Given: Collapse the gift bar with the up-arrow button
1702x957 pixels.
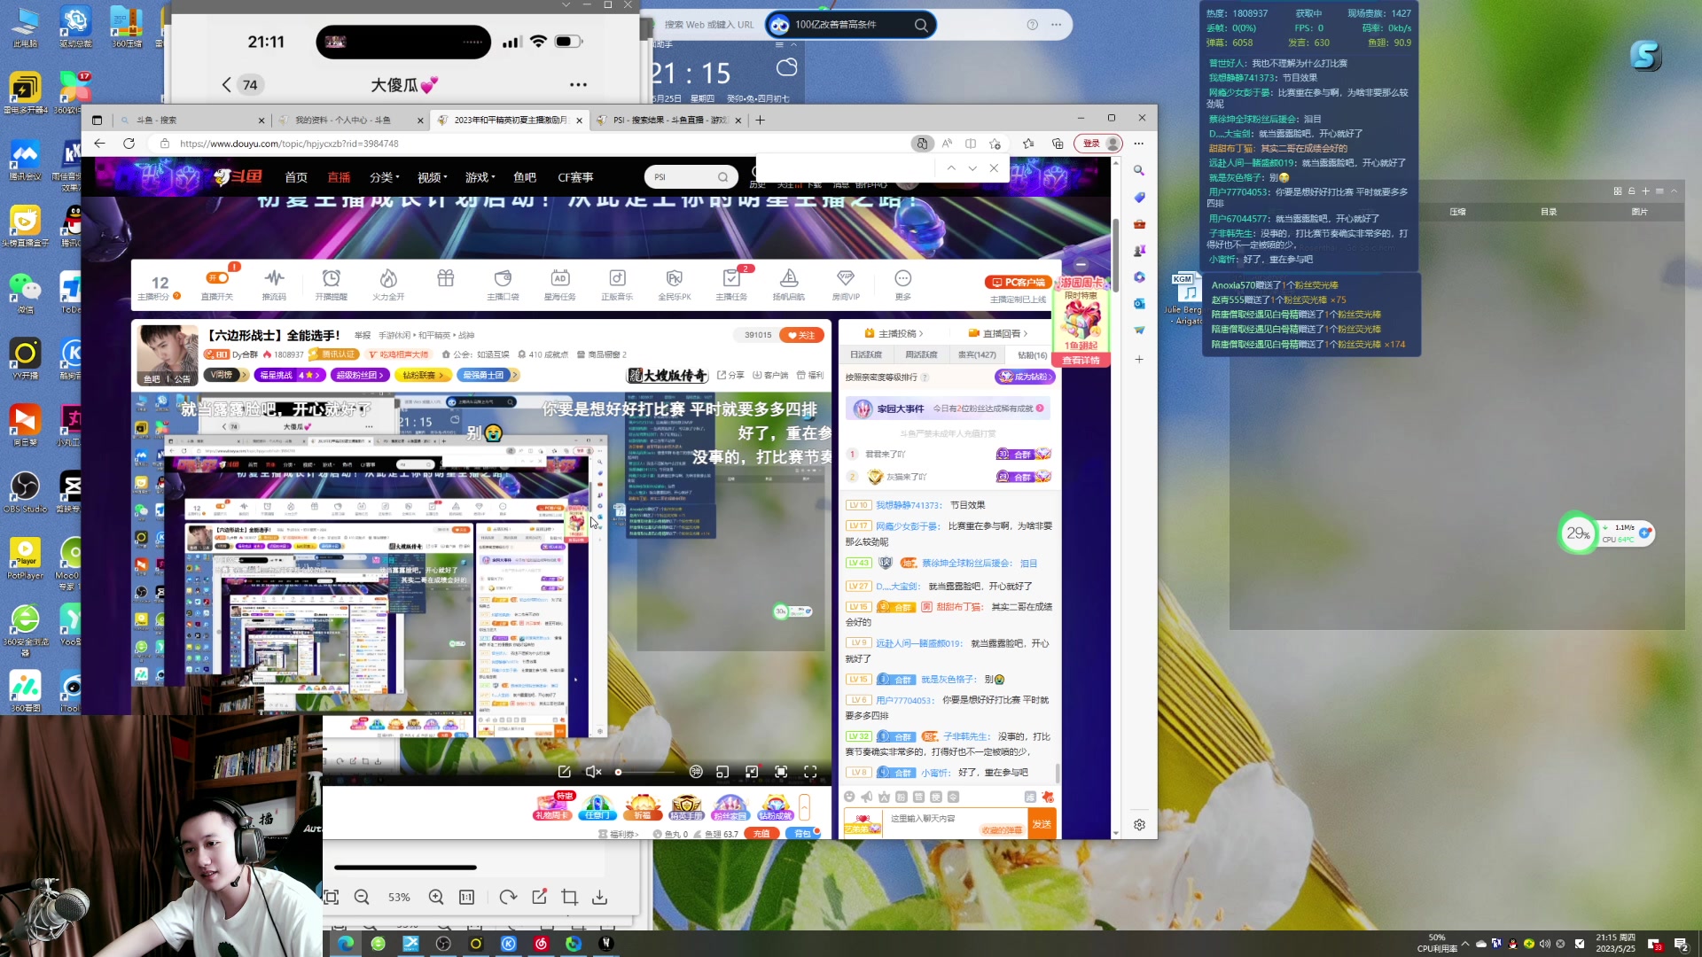Looking at the screenshot, I should pos(804,807).
